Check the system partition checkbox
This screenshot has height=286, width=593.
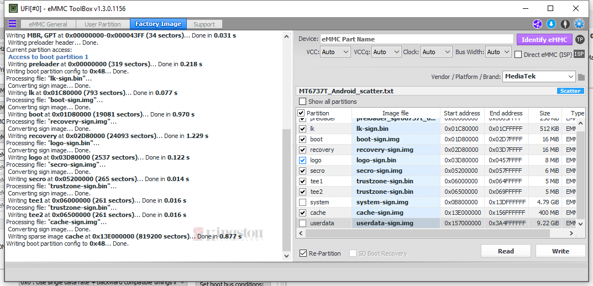[x=302, y=202]
